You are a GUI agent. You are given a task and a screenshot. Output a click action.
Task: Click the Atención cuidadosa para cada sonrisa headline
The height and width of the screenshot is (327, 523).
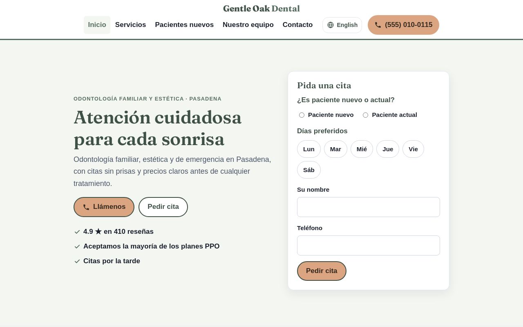[x=158, y=128]
